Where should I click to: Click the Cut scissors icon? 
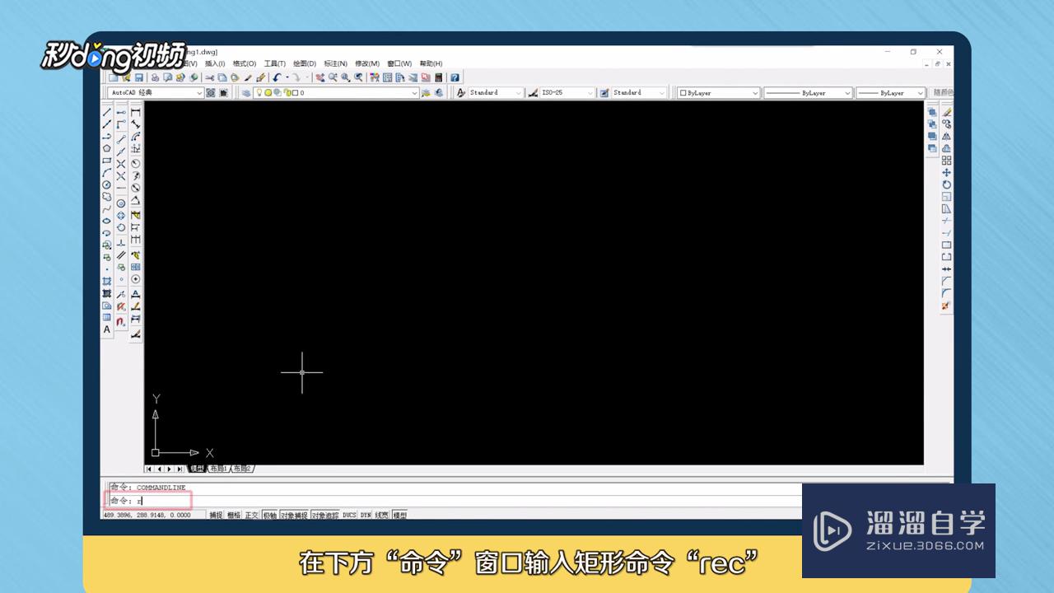(x=209, y=77)
